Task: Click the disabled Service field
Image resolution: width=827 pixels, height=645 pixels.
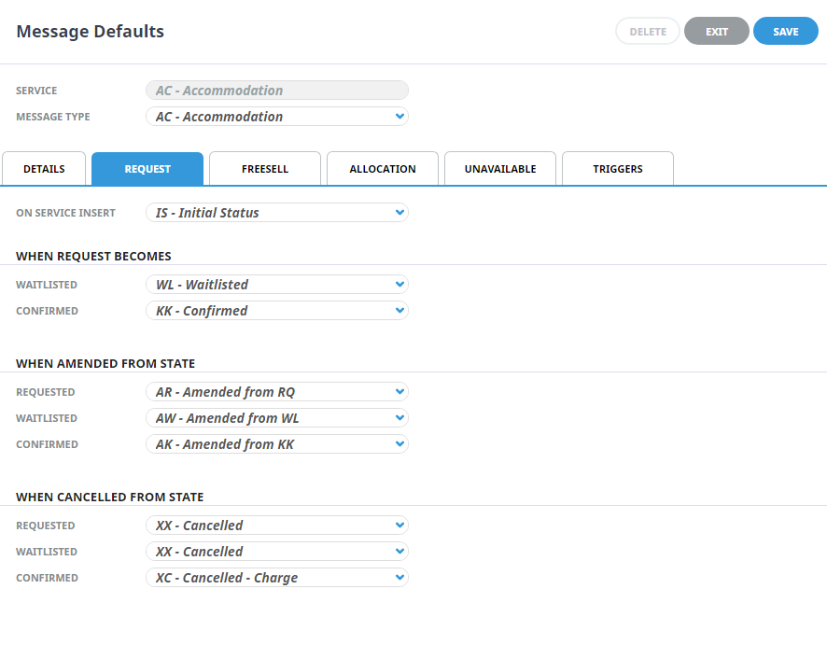Action: (277, 91)
